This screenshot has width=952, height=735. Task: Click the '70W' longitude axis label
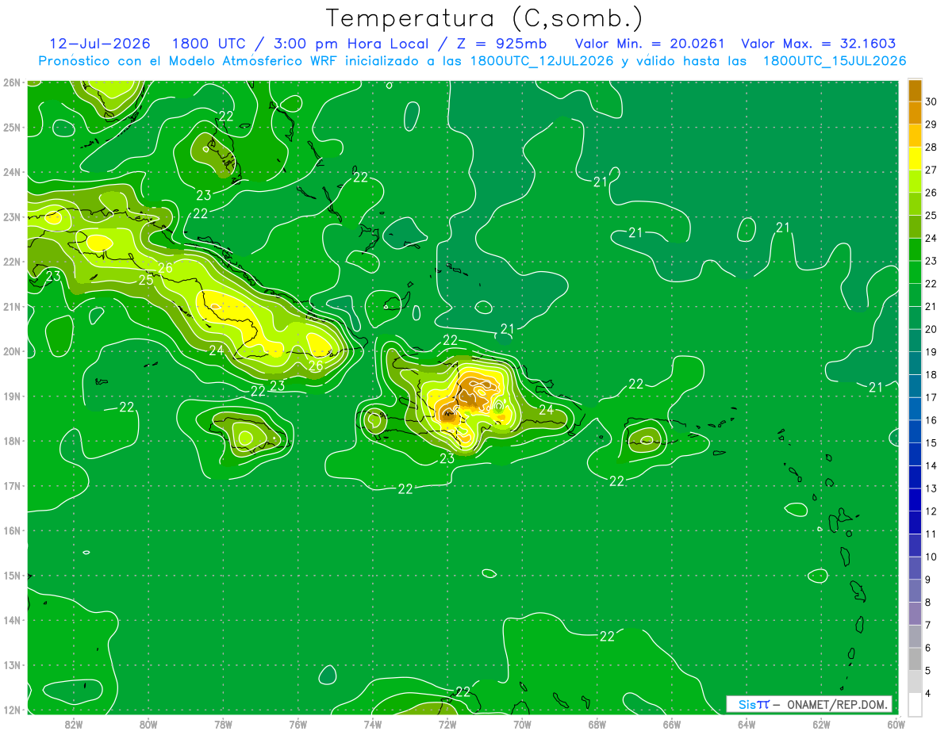coord(522,724)
